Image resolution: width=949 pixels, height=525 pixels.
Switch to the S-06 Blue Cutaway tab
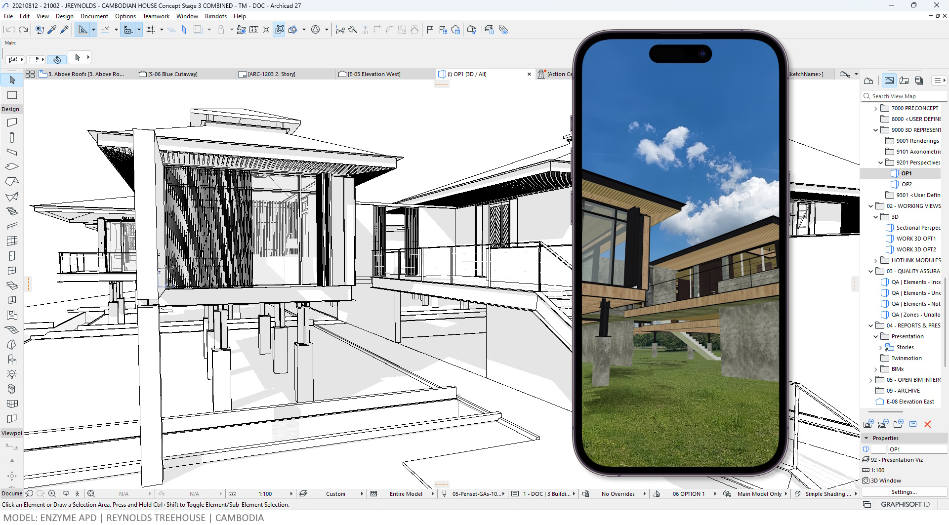click(172, 74)
